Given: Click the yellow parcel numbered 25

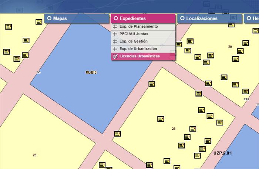Looking at the screenshot, I should click(x=34, y=155).
